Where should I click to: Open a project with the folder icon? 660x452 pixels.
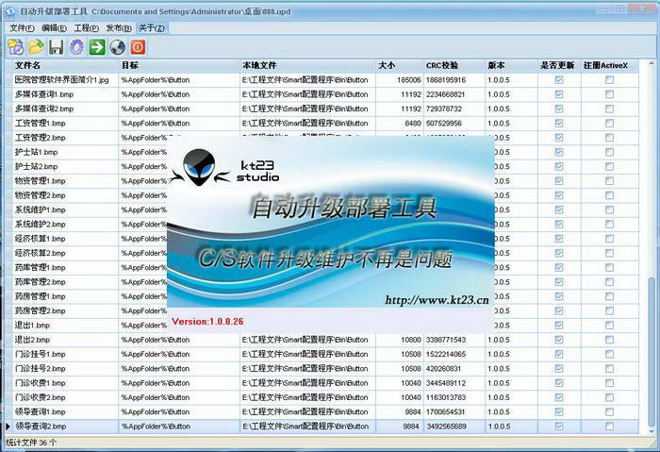click(x=36, y=46)
